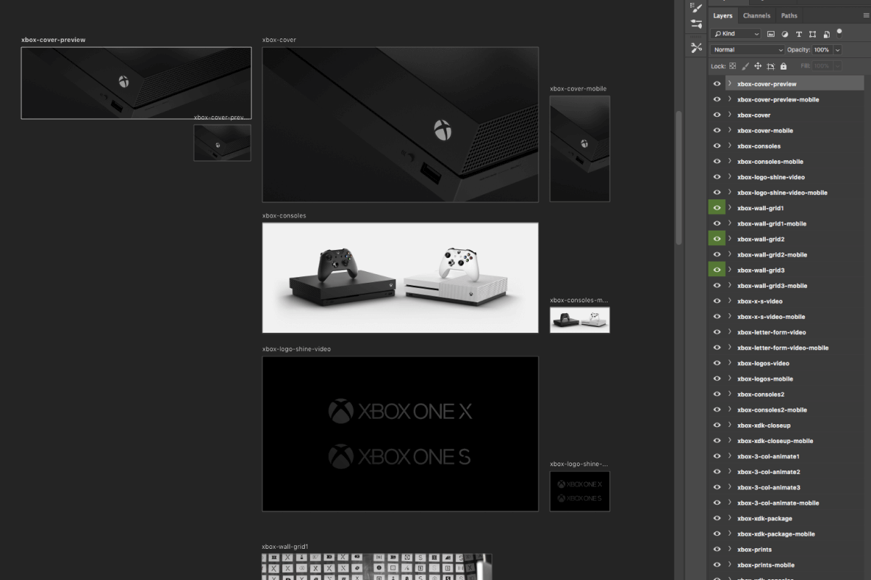Click the prevent artboard auto-nesting lock icon
This screenshot has width=871, height=580.
click(x=771, y=66)
